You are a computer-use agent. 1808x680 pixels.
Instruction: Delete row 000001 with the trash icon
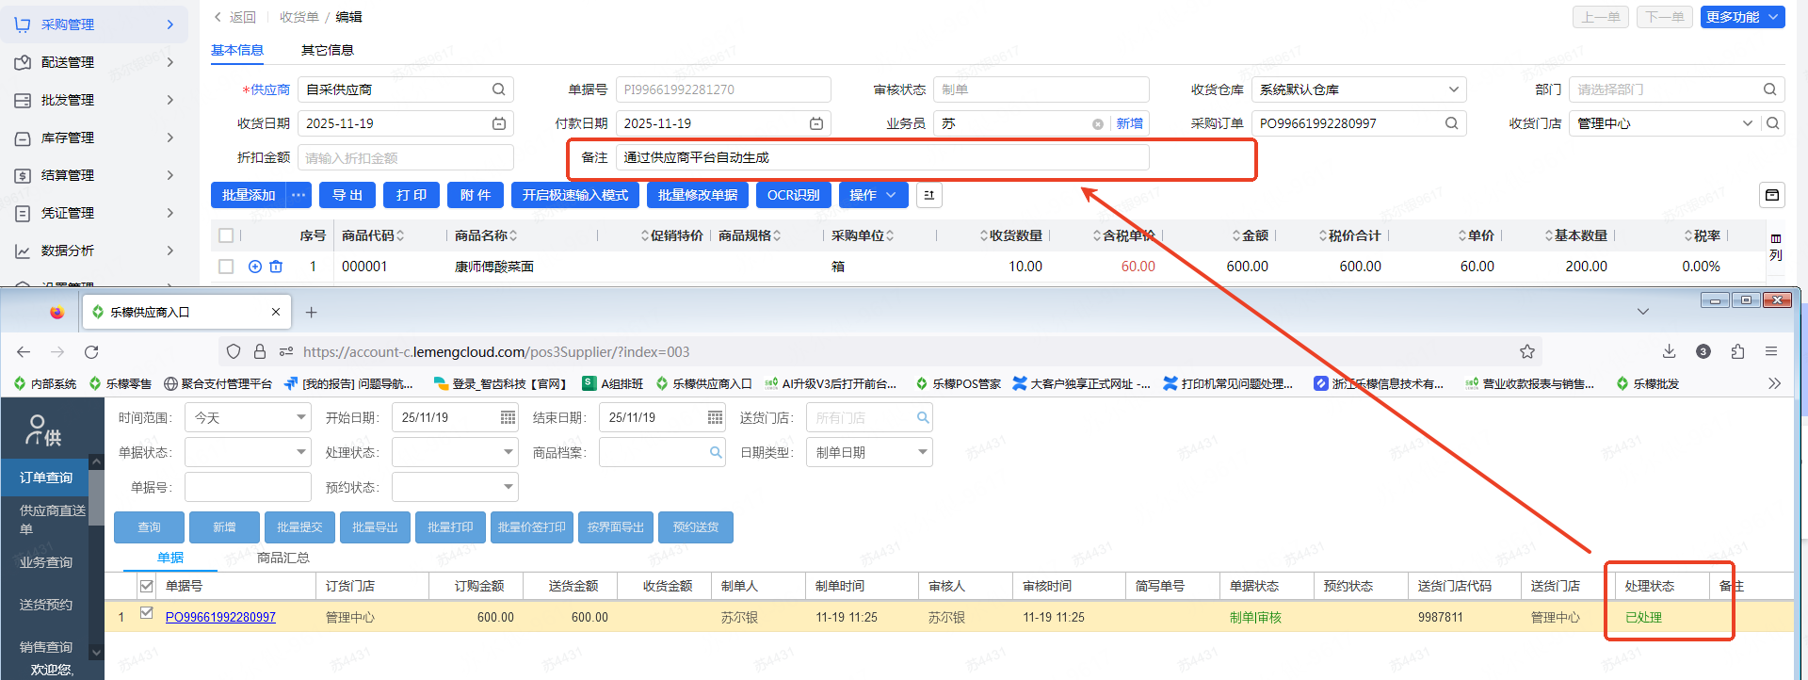pos(276,267)
